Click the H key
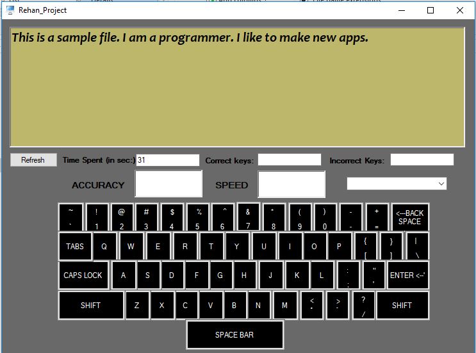 245,275
